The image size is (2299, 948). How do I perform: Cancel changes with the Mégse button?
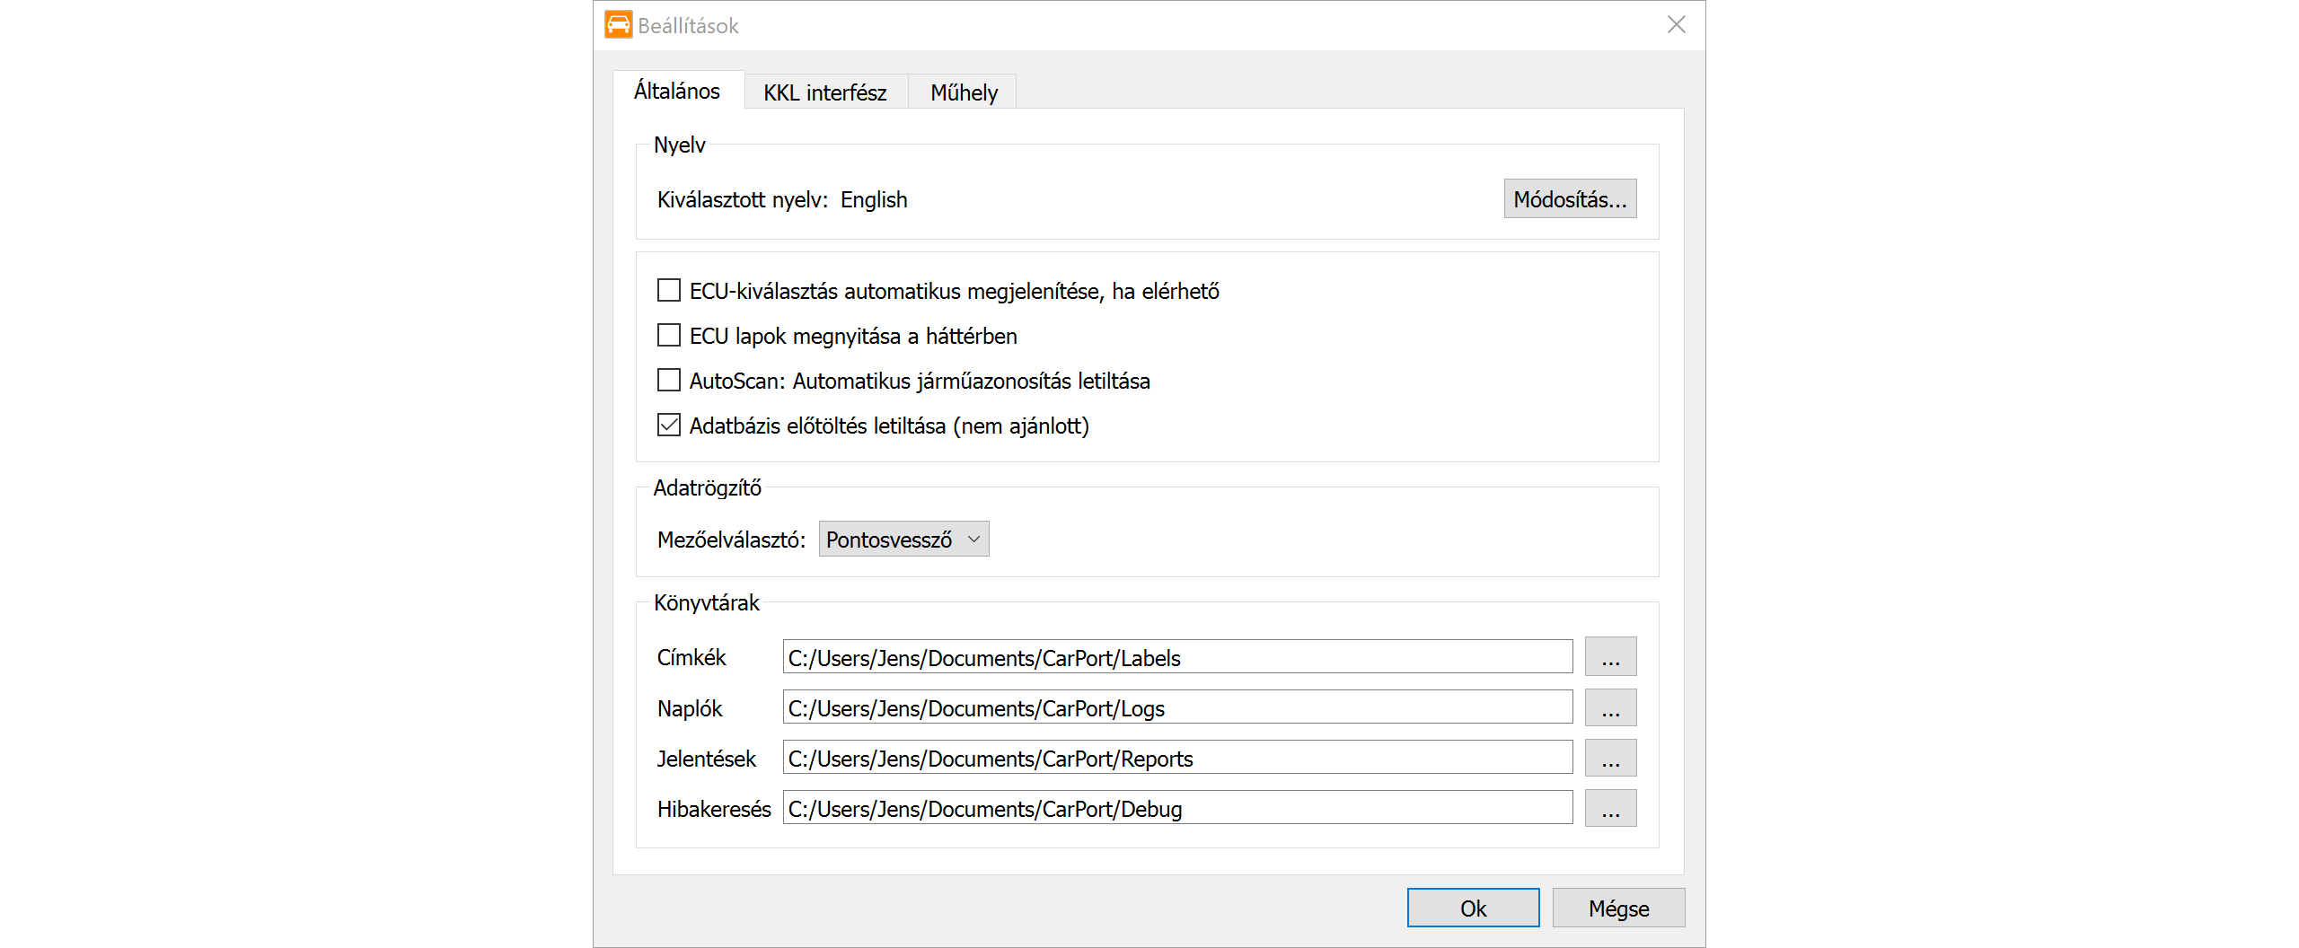click(x=1617, y=908)
